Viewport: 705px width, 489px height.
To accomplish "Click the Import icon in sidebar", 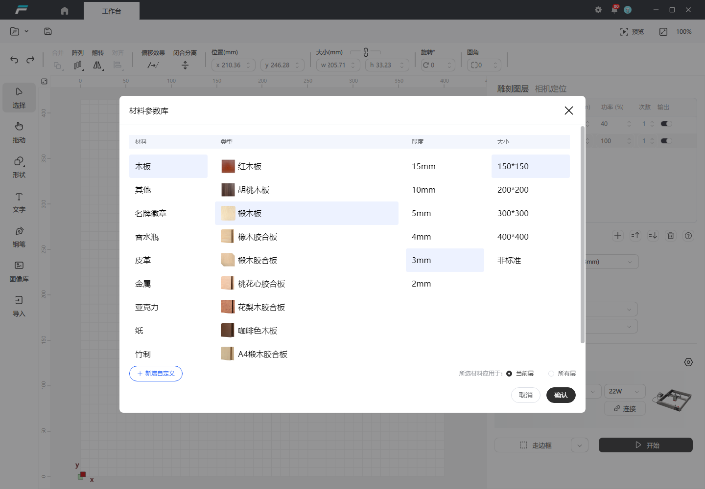I will point(19,301).
